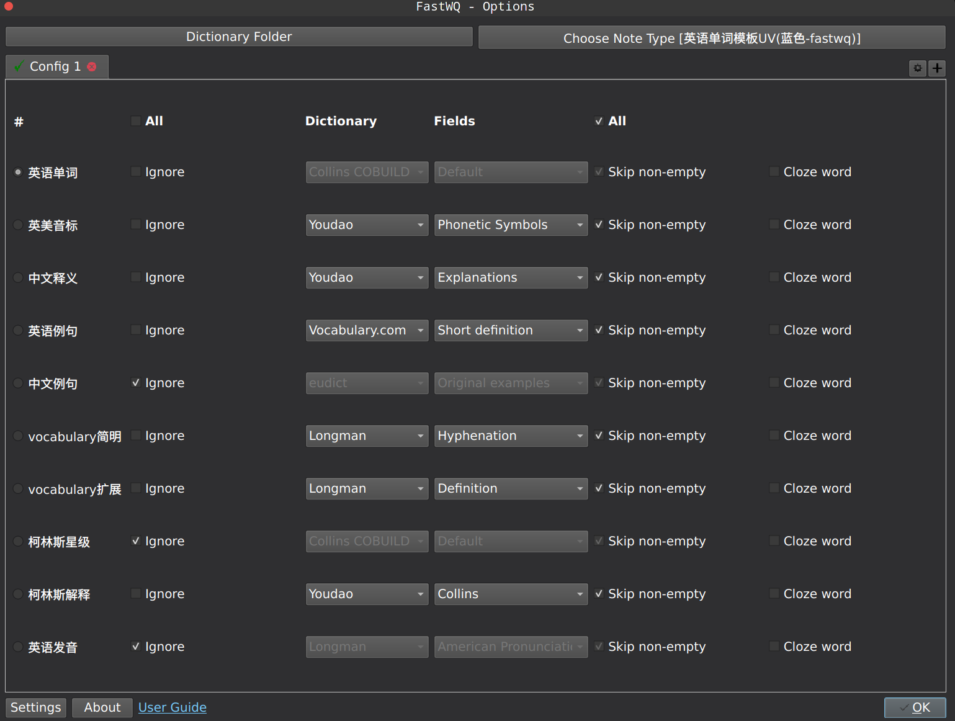Open the Dictionary Folder button
Screen dimensions: 955x721
coord(239,37)
